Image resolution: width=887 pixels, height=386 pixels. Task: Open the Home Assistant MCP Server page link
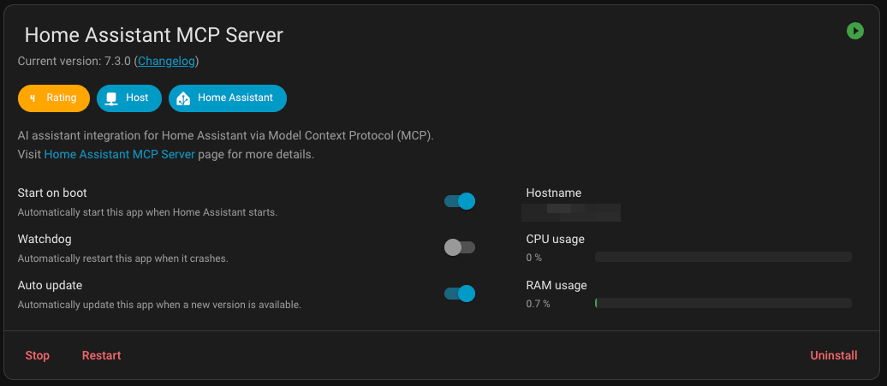(119, 154)
